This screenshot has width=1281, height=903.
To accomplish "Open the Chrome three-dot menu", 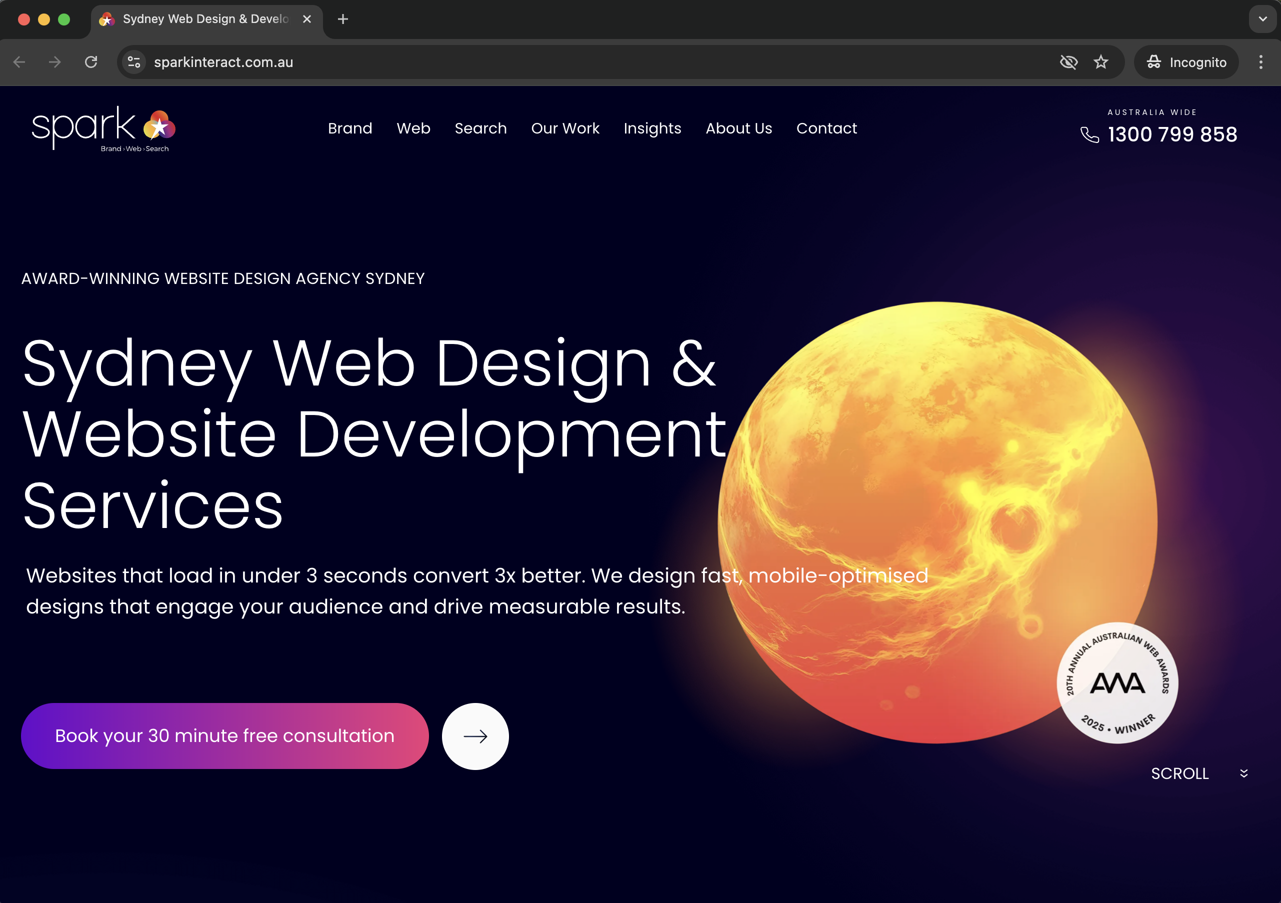I will click(x=1260, y=62).
